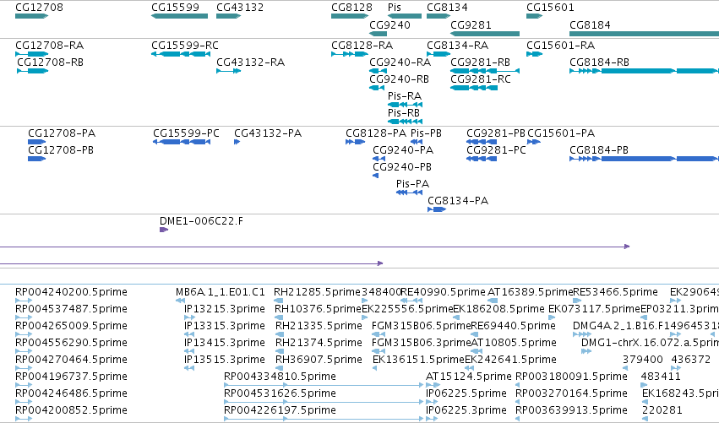Click protein CG15601-PA label
This screenshot has width=719, height=423.
tap(561, 133)
